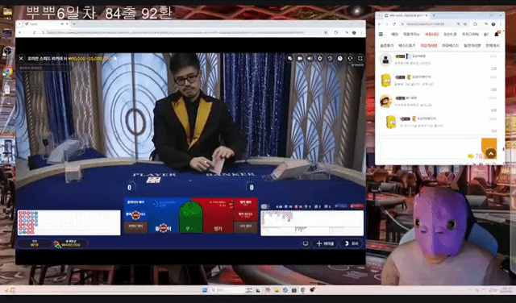Open the Windows Start button on taskbar

click(205, 290)
